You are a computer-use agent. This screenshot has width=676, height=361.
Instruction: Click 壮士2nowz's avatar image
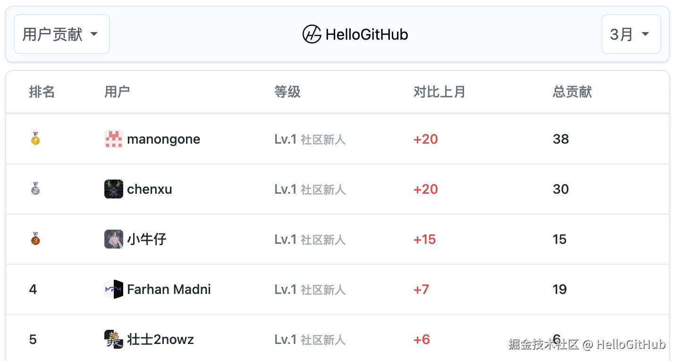click(x=114, y=339)
